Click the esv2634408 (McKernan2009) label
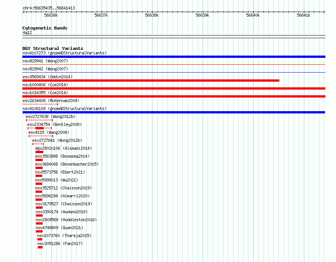This screenshot has height=262, width=336. click(51, 101)
